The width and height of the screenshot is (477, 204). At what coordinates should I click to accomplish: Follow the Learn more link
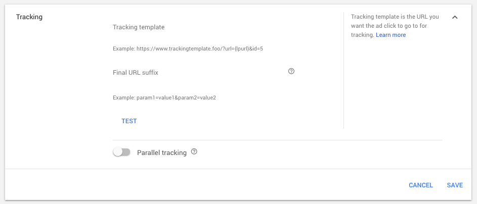391,35
